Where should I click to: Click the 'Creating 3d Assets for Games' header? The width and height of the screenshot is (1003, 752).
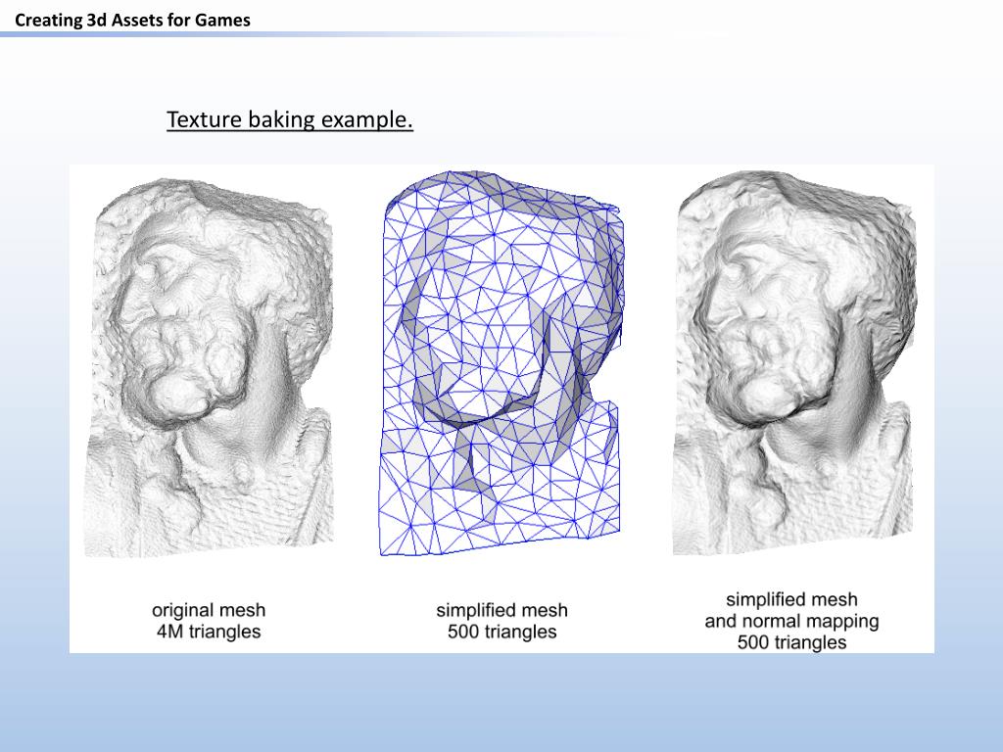[x=132, y=20]
